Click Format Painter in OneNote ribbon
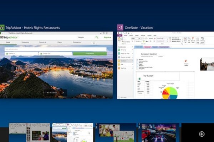214x142 pixels. click(126, 42)
